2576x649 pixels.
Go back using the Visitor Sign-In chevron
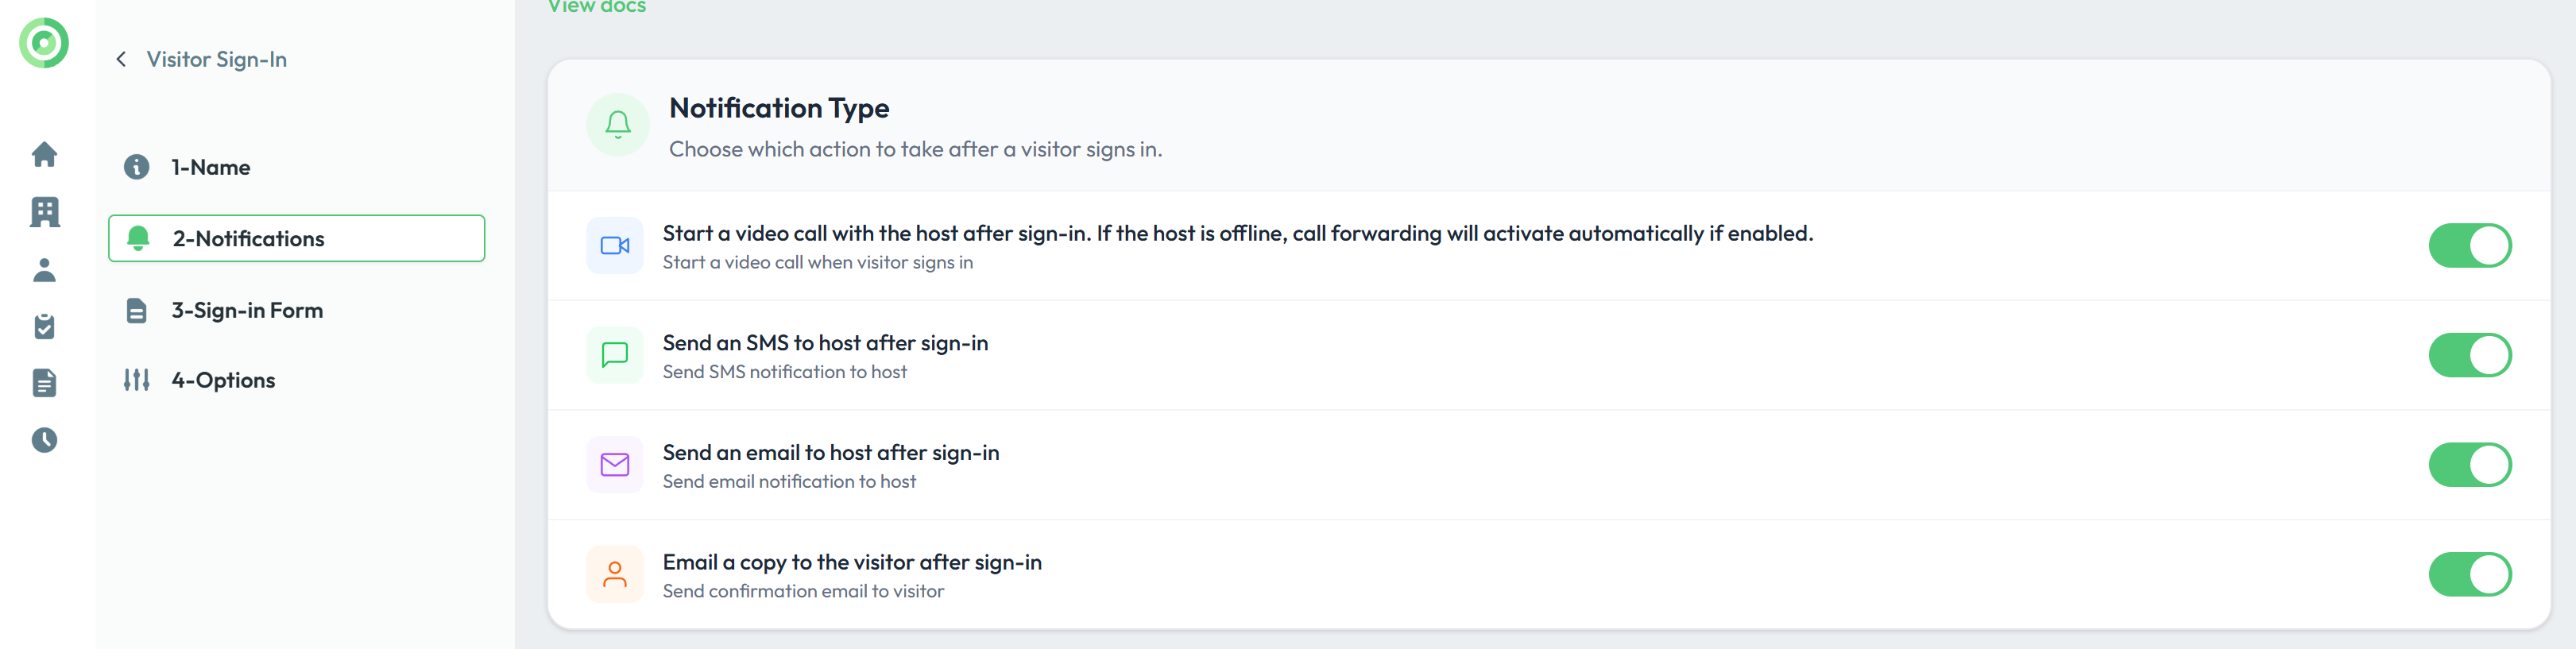(121, 60)
